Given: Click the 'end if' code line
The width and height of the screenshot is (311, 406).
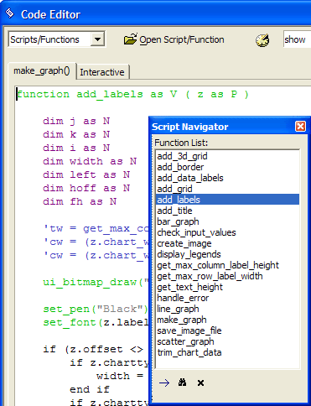Looking at the screenshot, I should (90, 389).
